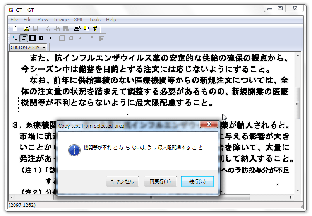312x216 pixels.
Task: Click the yellow documents icon beside Print
Action: click(86, 29)
